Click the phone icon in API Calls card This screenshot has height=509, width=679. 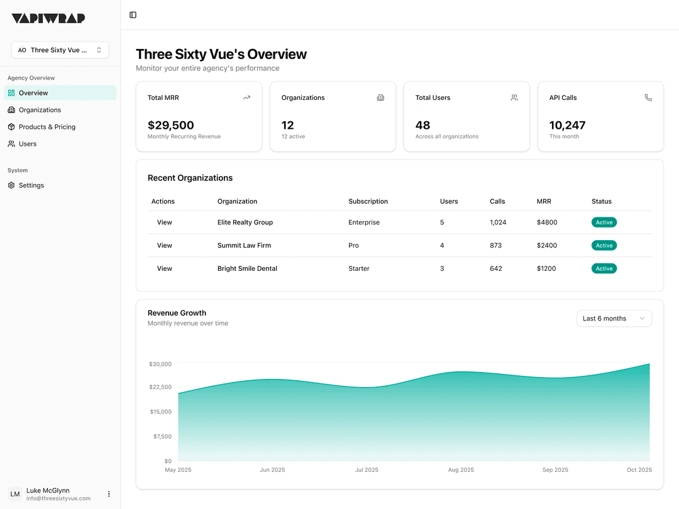click(x=648, y=98)
